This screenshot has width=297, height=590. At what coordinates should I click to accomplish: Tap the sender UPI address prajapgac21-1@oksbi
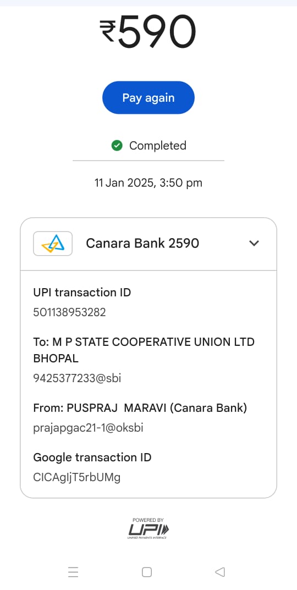click(88, 428)
